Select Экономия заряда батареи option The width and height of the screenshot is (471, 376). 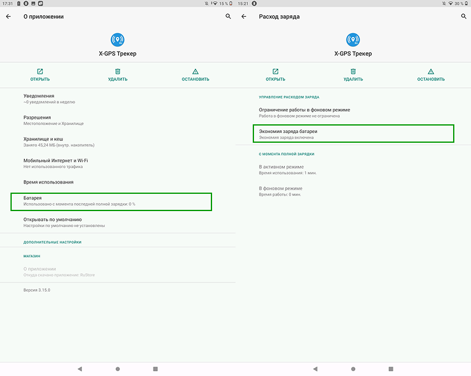pyautogui.click(x=353, y=134)
